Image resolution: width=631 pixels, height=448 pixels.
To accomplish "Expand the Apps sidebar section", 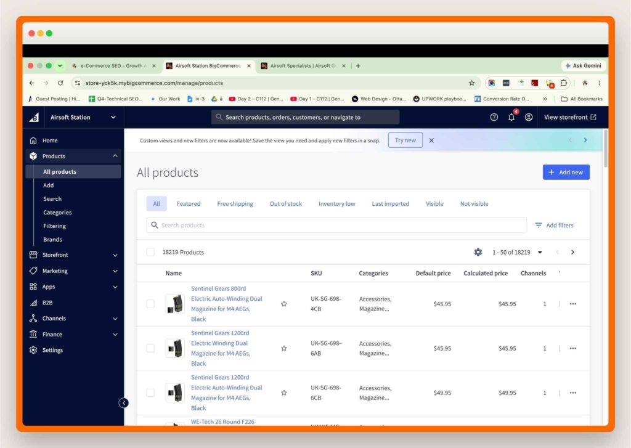I will coord(115,287).
